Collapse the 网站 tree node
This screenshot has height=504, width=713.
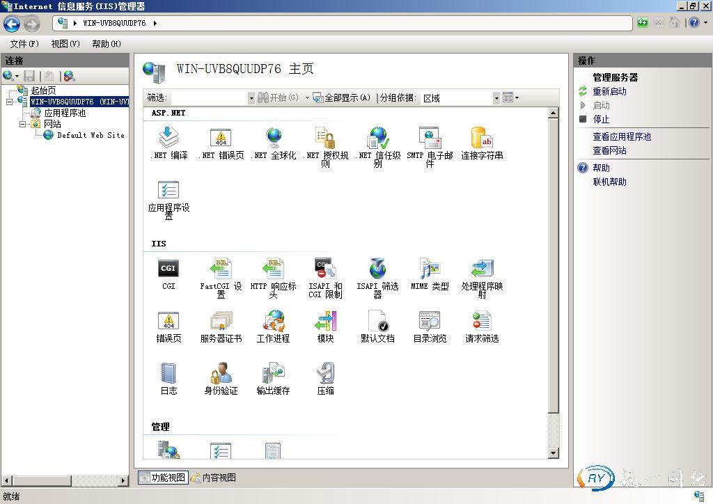coord(23,124)
